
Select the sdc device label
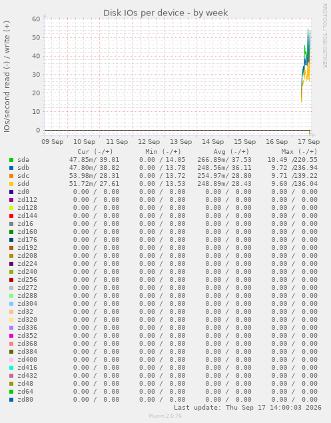tap(23, 176)
